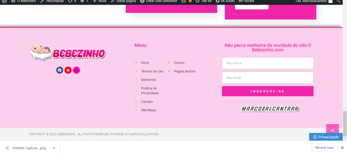The image size is (347, 154).
Task: Click the Privacidade settings button
Action: coord(326,137)
